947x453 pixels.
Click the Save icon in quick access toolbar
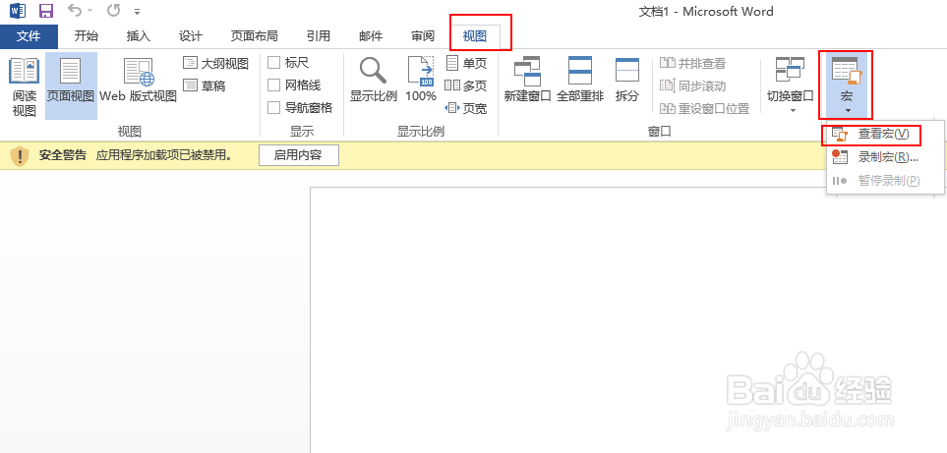pyautogui.click(x=45, y=11)
